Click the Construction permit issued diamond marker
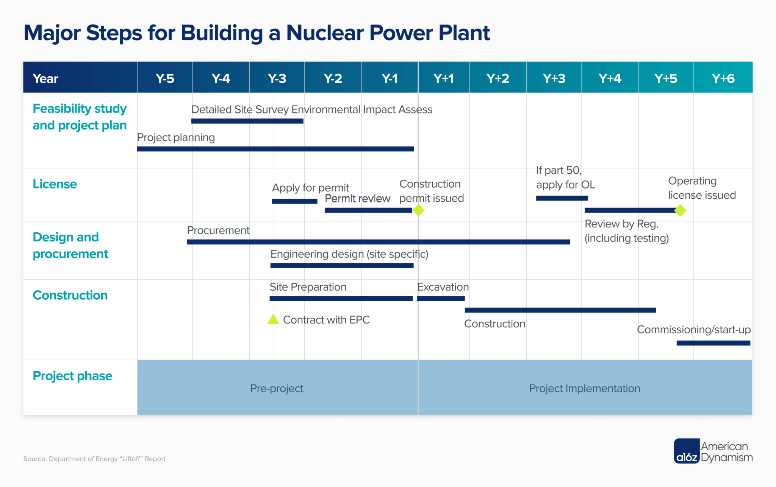 (418, 210)
